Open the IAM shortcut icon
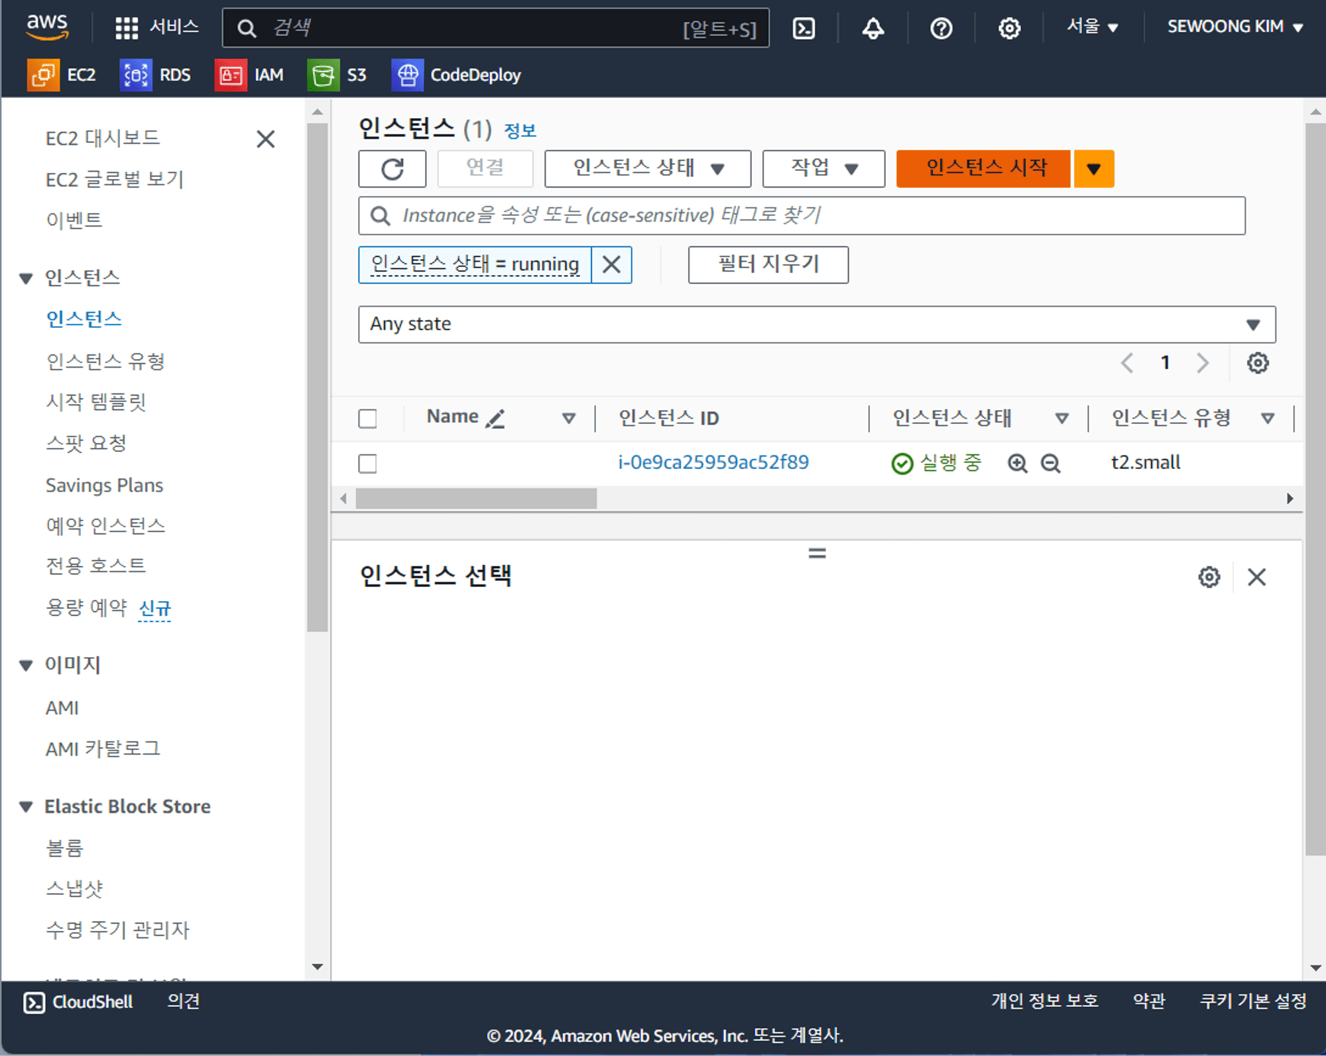The width and height of the screenshot is (1326, 1056). click(231, 75)
